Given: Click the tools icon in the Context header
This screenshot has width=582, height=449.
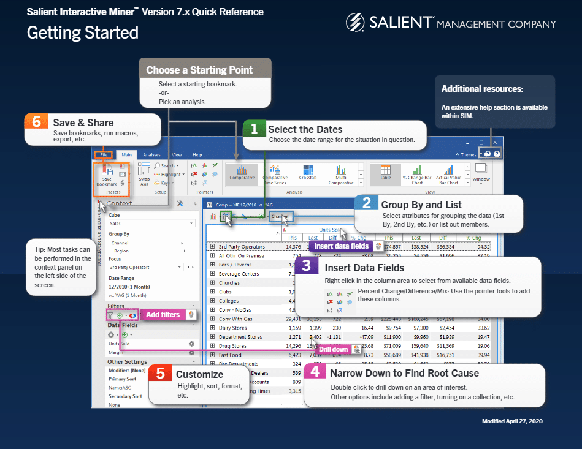Looking at the screenshot, I should [179, 203].
